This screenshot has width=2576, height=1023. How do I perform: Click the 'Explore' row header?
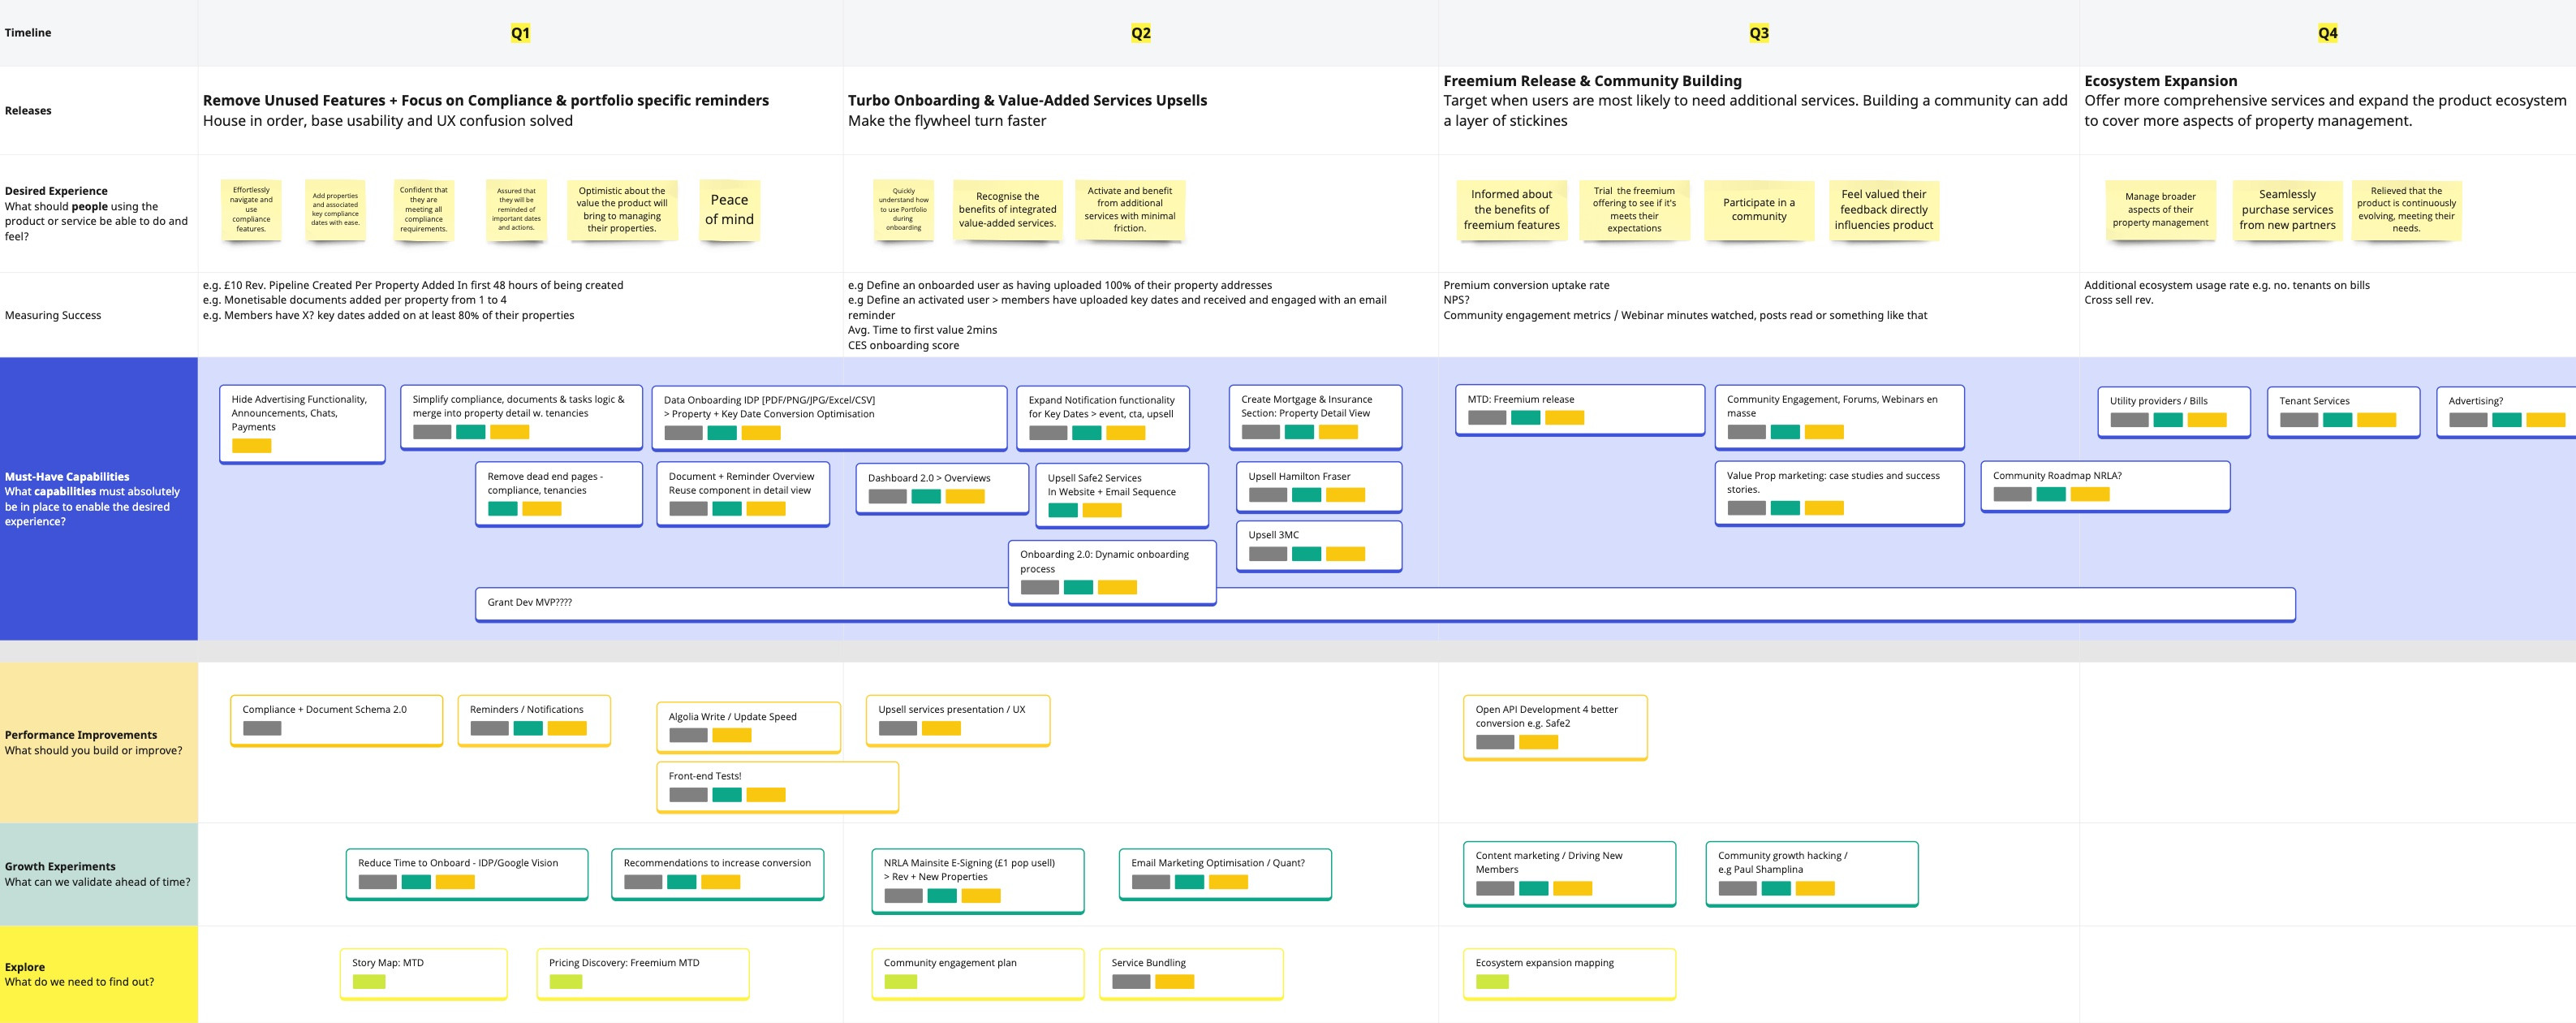(x=98, y=974)
